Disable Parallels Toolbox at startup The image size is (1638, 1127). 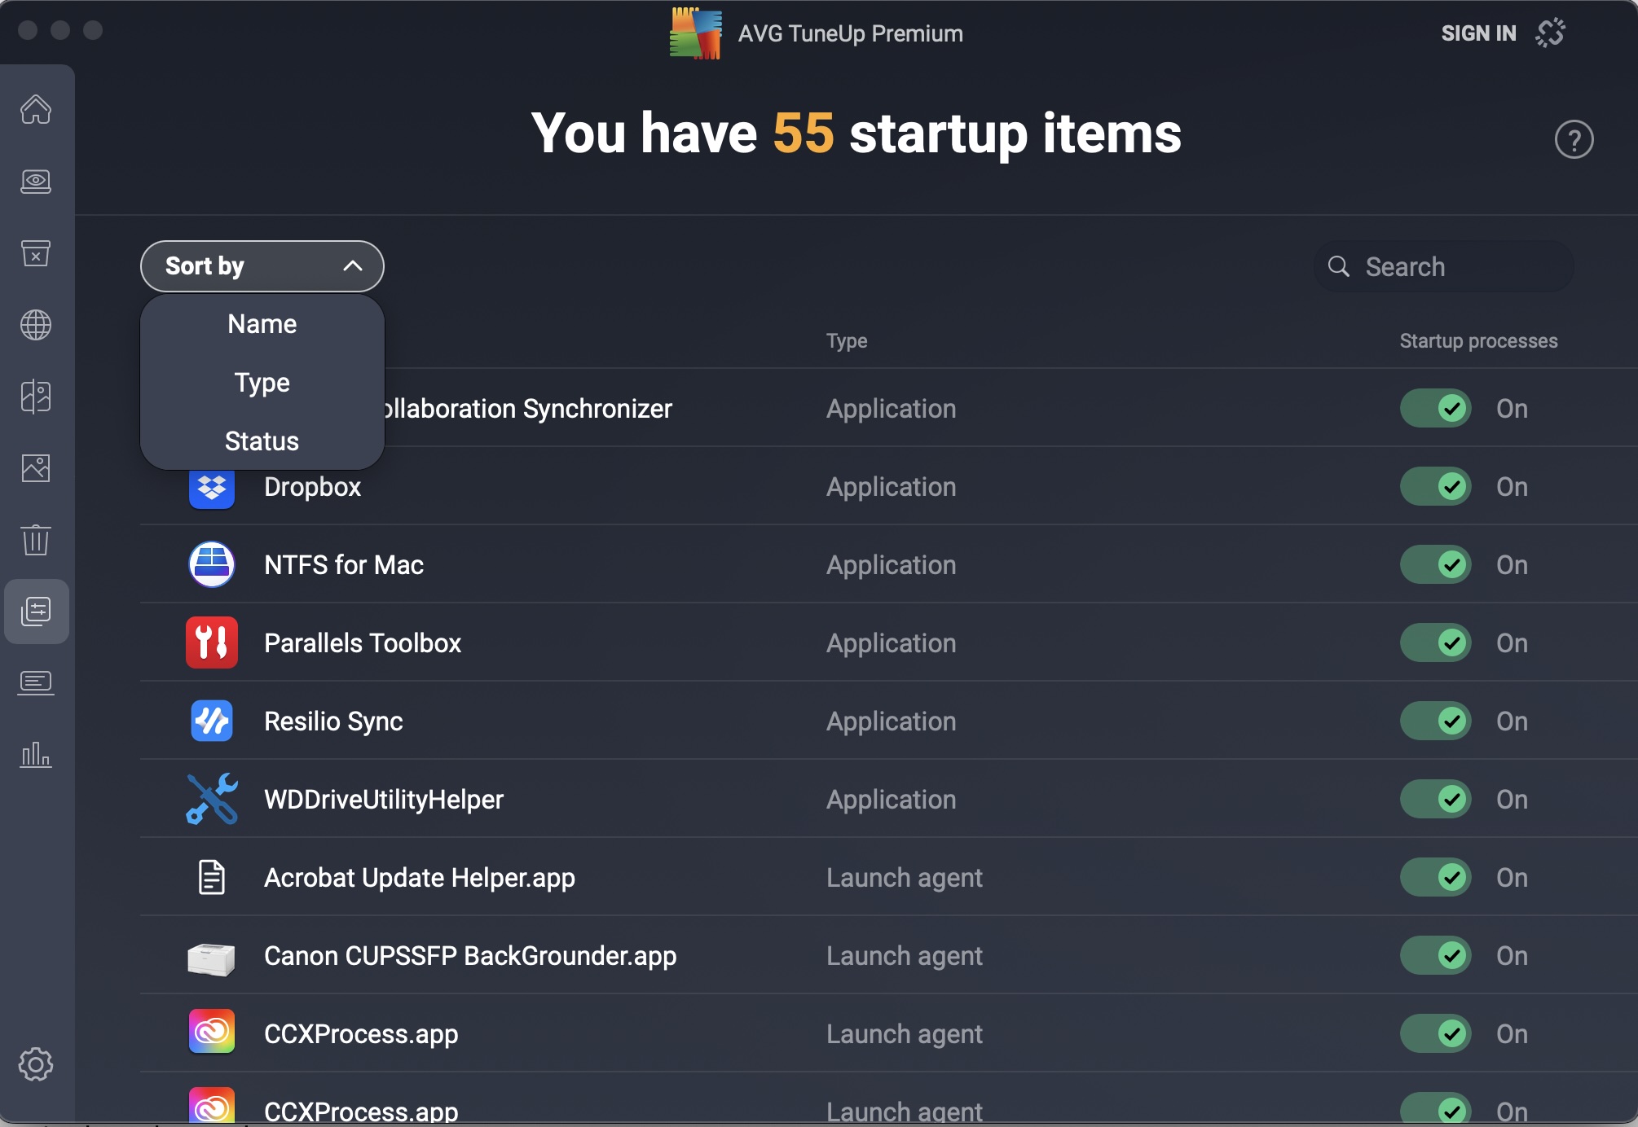[x=1435, y=642]
